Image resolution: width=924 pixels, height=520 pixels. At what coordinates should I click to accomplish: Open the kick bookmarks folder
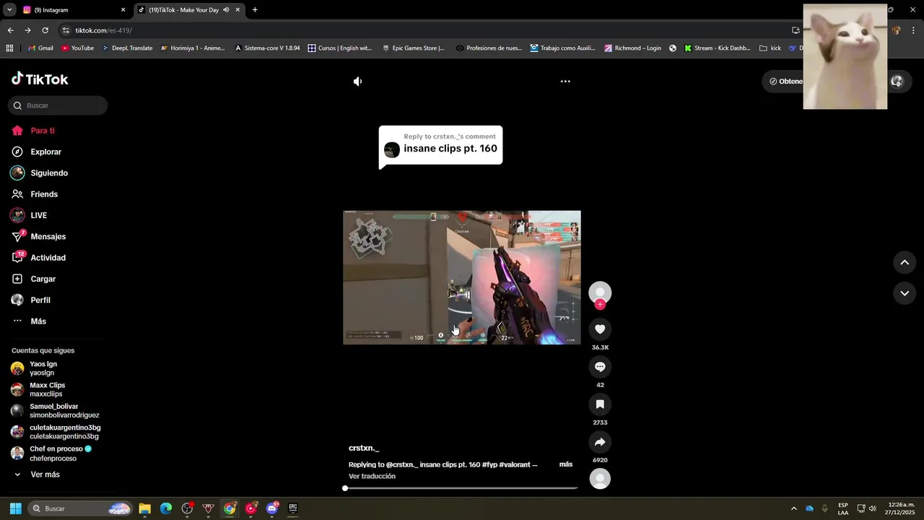(x=770, y=48)
